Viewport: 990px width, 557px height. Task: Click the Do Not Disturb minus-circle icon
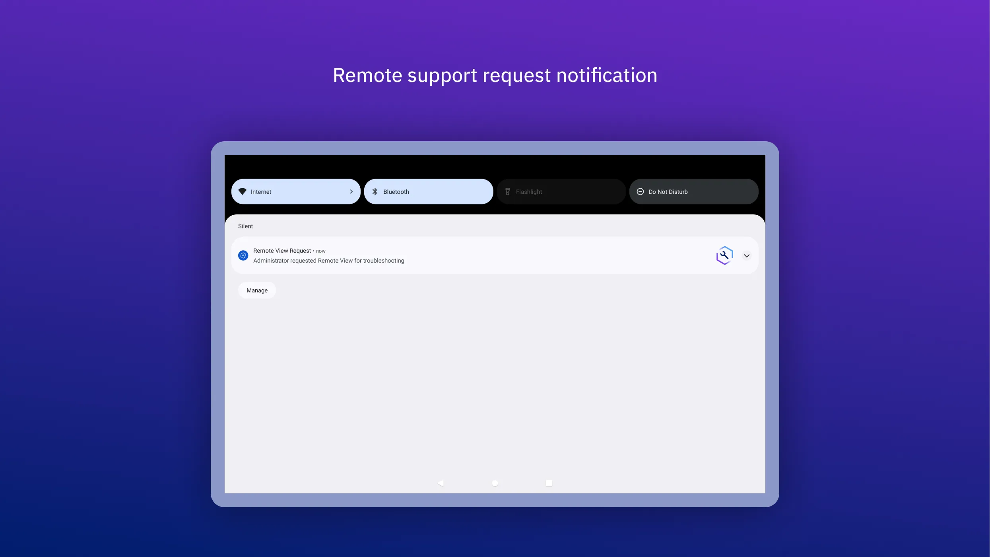640,191
